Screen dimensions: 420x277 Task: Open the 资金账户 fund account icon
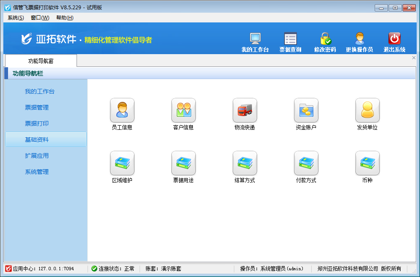[306, 110]
